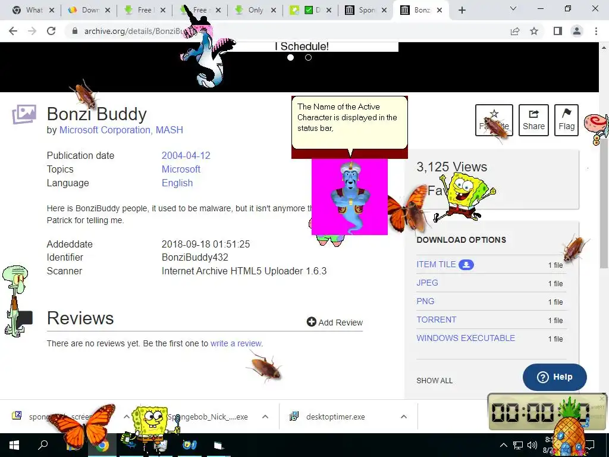Open Chrome's three-dot menu
This screenshot has height=457, width=609.
pyautogui.click(x=596, y=31)
